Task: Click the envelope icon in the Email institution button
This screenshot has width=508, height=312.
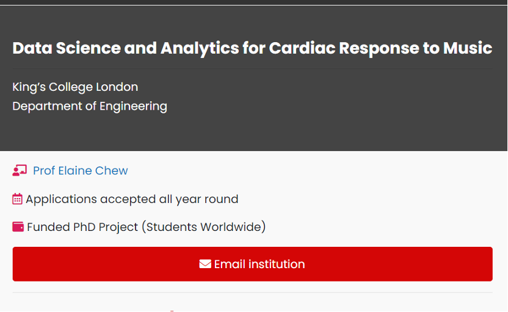Action: click(205, 264)
